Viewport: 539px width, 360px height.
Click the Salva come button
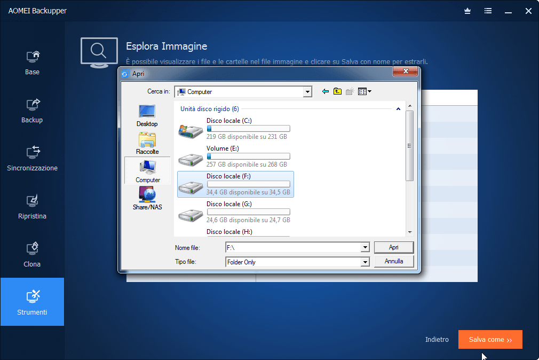(490, 339)
